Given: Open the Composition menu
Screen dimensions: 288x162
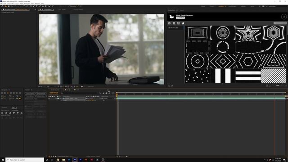Looking at the screenshot, I should tap(11, 4).
